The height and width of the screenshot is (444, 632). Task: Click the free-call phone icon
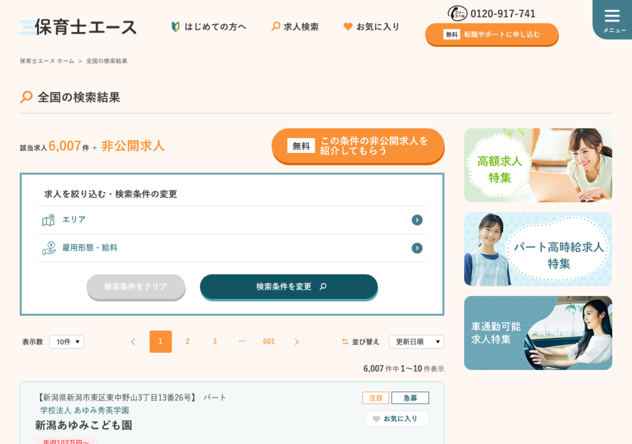click(x=457, y=14)
